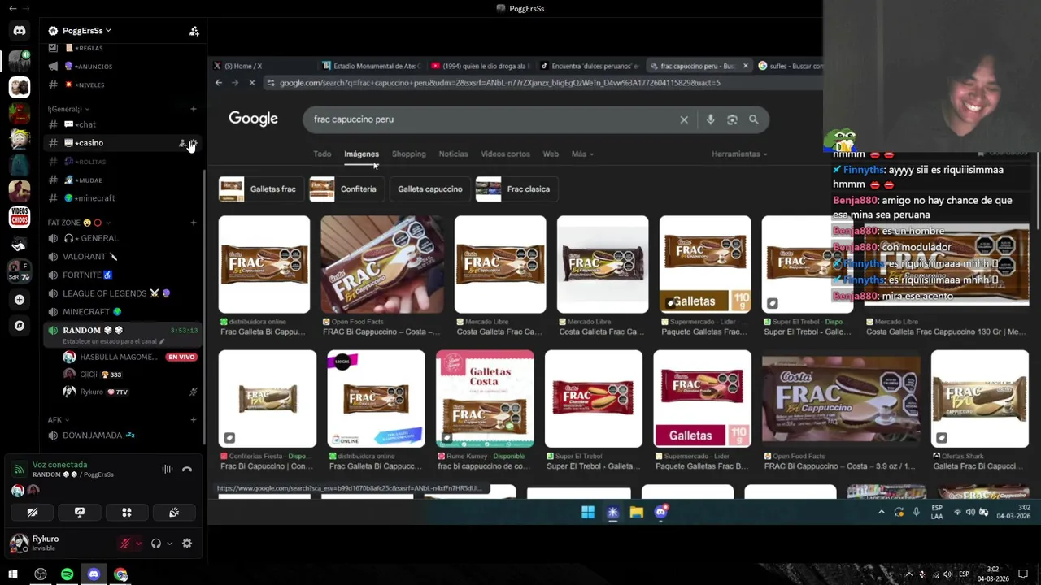
Task: Start Google voice search microphone
Action: click(x=710, y=119)
